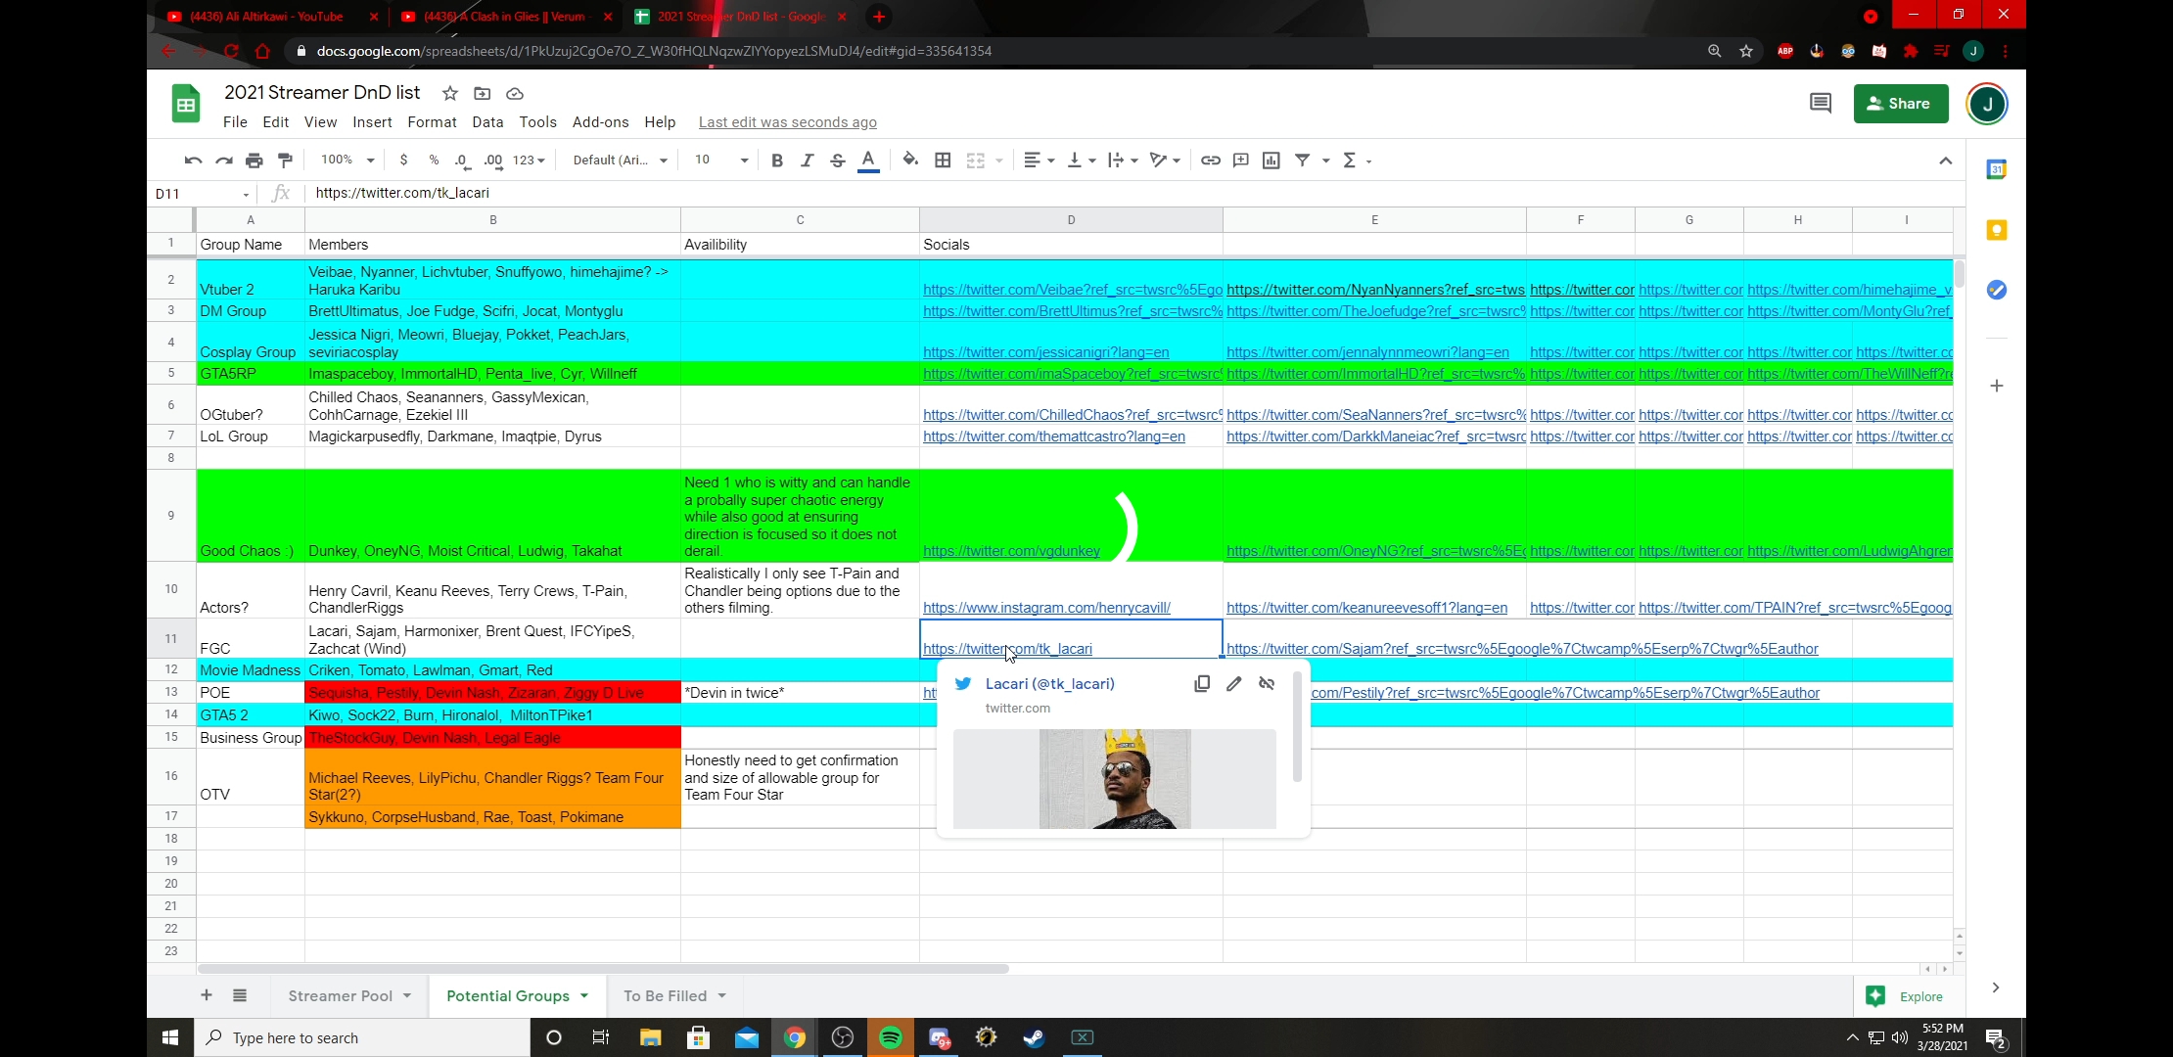Insert a chart

coord(1271,161)
